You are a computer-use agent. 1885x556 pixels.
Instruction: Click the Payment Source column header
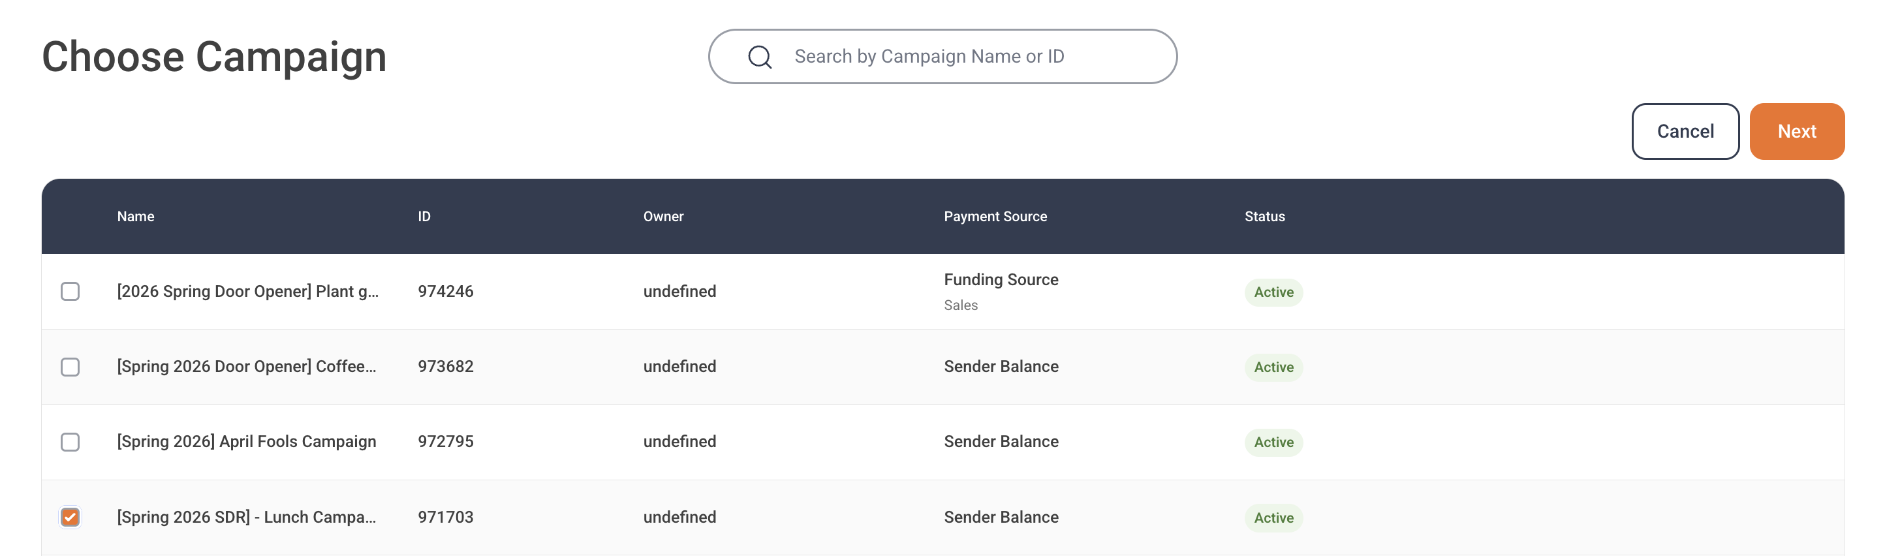(x=995, y=217)
